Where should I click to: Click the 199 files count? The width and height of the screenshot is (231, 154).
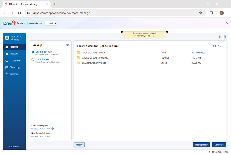[x=165, y=58]
